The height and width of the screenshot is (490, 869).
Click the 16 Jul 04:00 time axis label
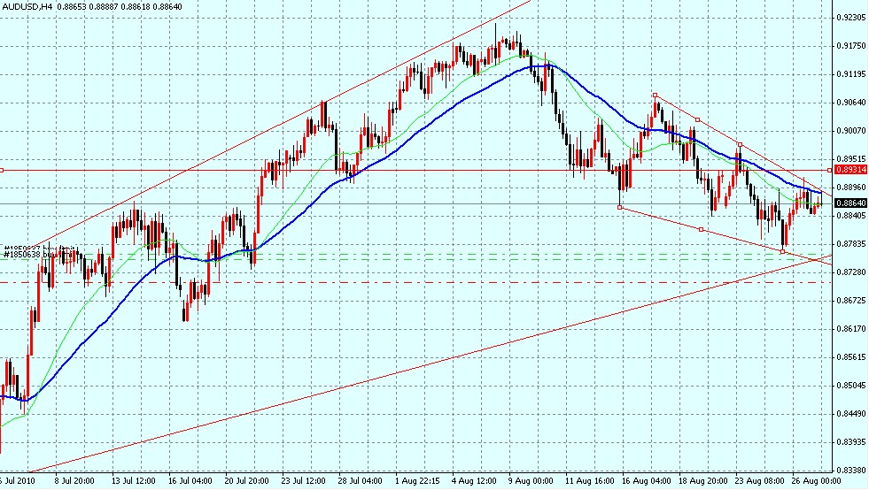[x=190, y=481]
